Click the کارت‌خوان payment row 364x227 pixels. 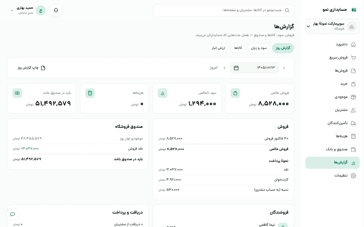coord(223,180)
